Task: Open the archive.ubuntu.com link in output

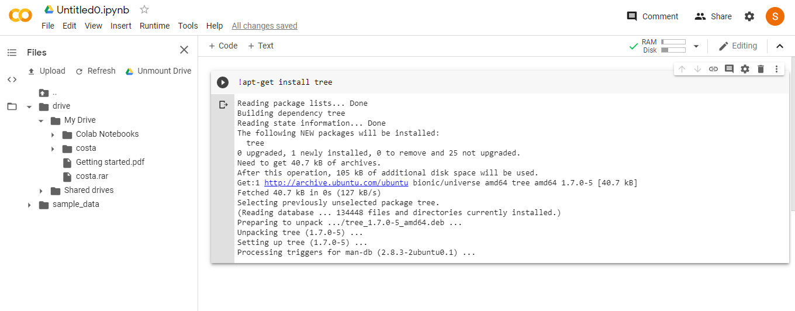Action: [336, 183]
